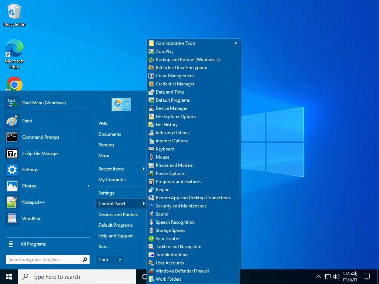Select Devices and Printers entry

pos(118,214)
